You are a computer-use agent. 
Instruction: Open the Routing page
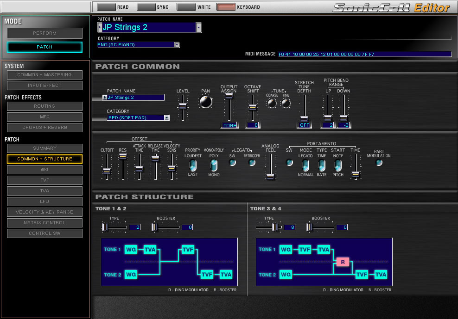[45, 106]
